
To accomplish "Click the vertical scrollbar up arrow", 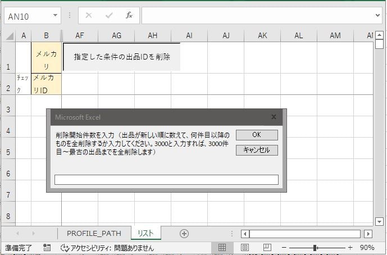I will [x=379, y=35].
